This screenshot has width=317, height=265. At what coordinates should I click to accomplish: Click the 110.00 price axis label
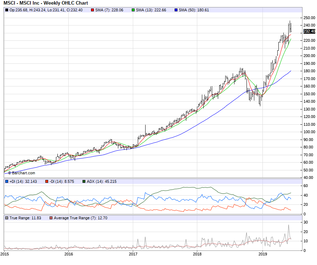pyautogui.click(x=309, y=124)
